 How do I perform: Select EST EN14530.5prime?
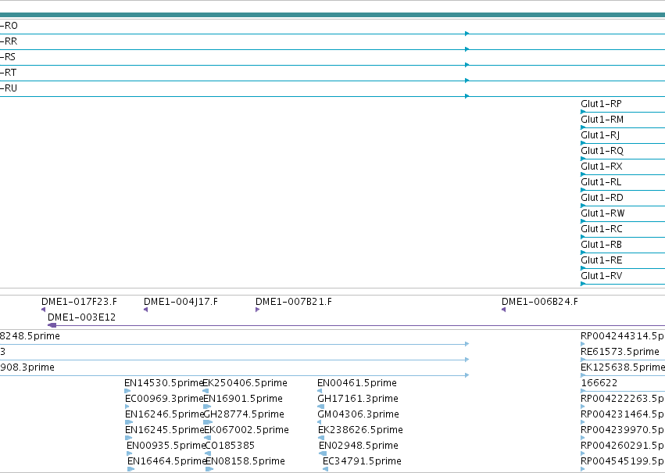tap(165, 383)
